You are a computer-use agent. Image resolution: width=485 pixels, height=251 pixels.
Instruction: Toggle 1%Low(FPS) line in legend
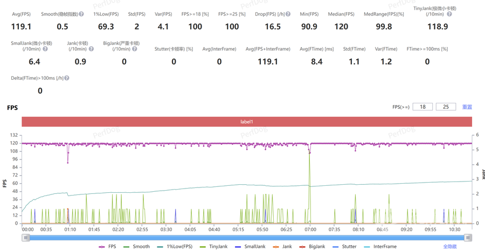point(175,247)
